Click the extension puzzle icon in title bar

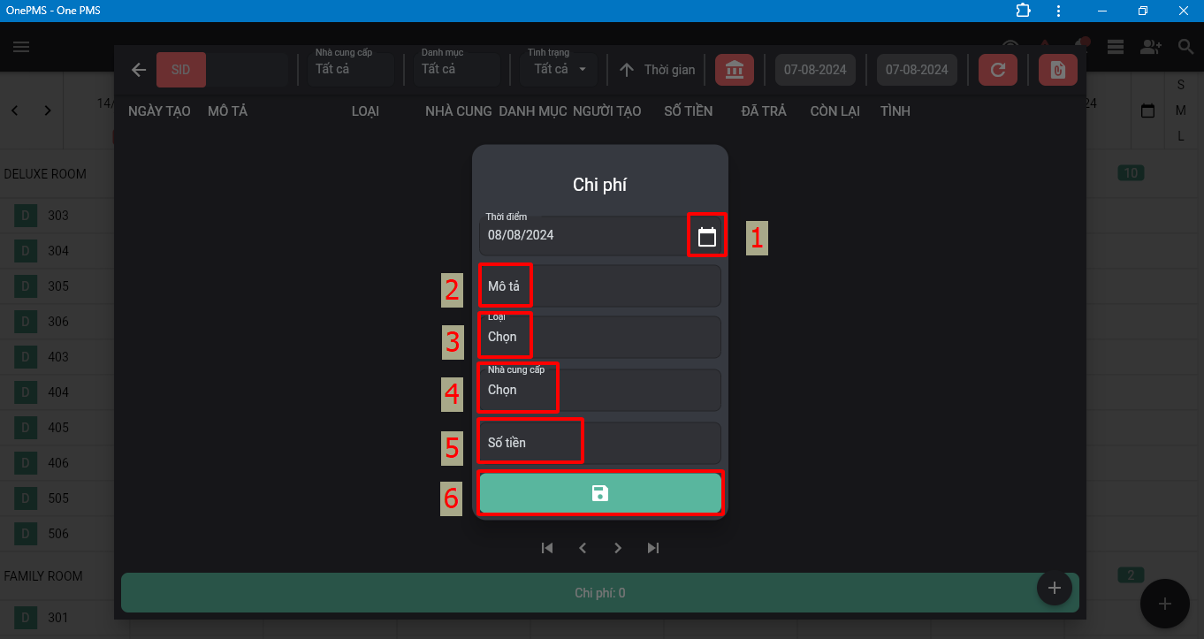(1024, 11)
